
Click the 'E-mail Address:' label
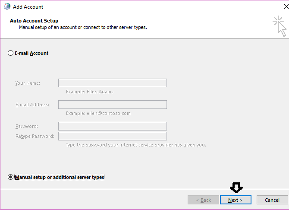coord(32,105)
